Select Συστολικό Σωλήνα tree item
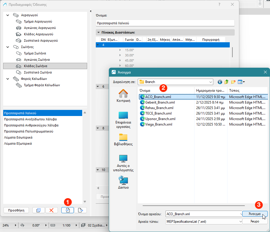Viewport: 270px width, 232px height. pyautogui.click(x=38, y=72)
